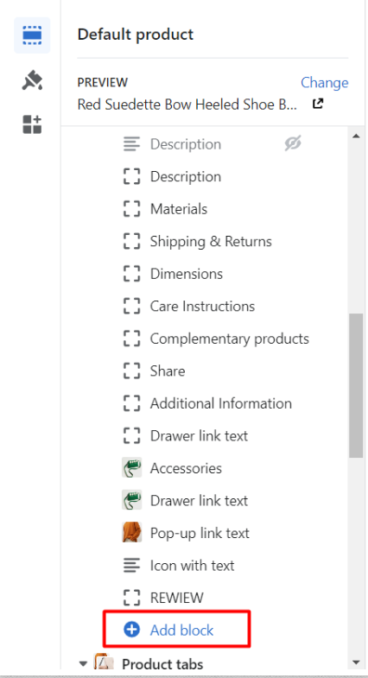Click the plus icon beside Add block

131,630
